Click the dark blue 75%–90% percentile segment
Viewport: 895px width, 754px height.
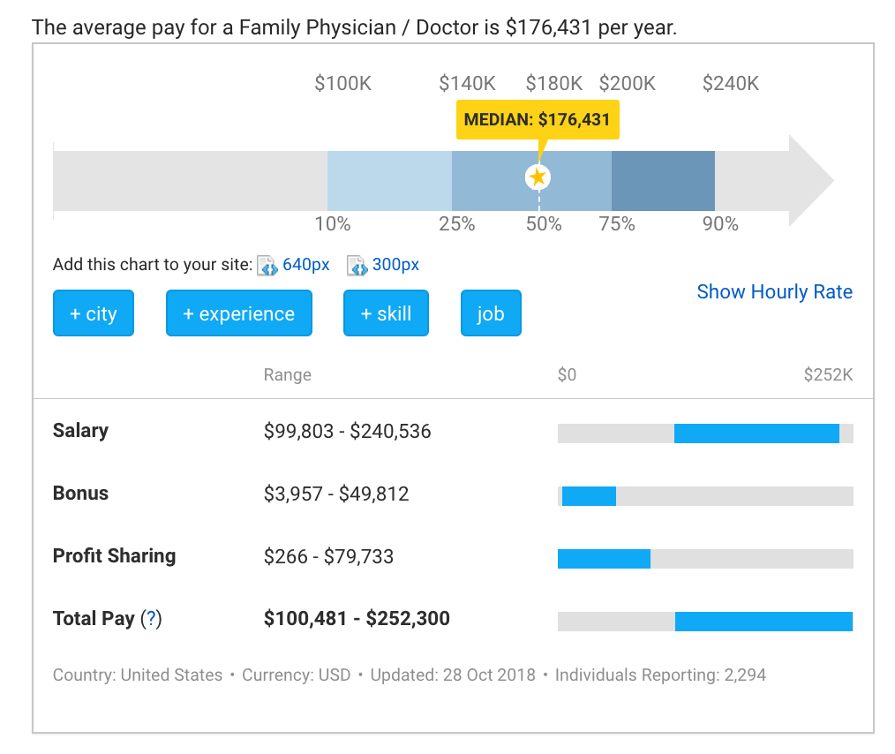pyautogui.click(x=663, y=181)
